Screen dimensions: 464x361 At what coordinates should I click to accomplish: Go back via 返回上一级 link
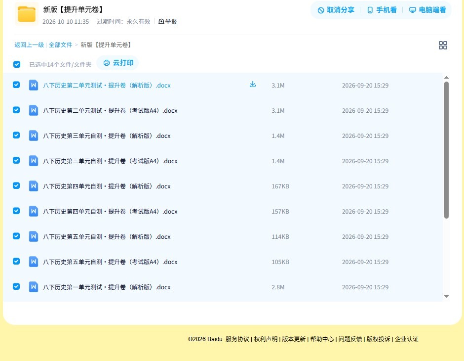[x=29, y=45]
